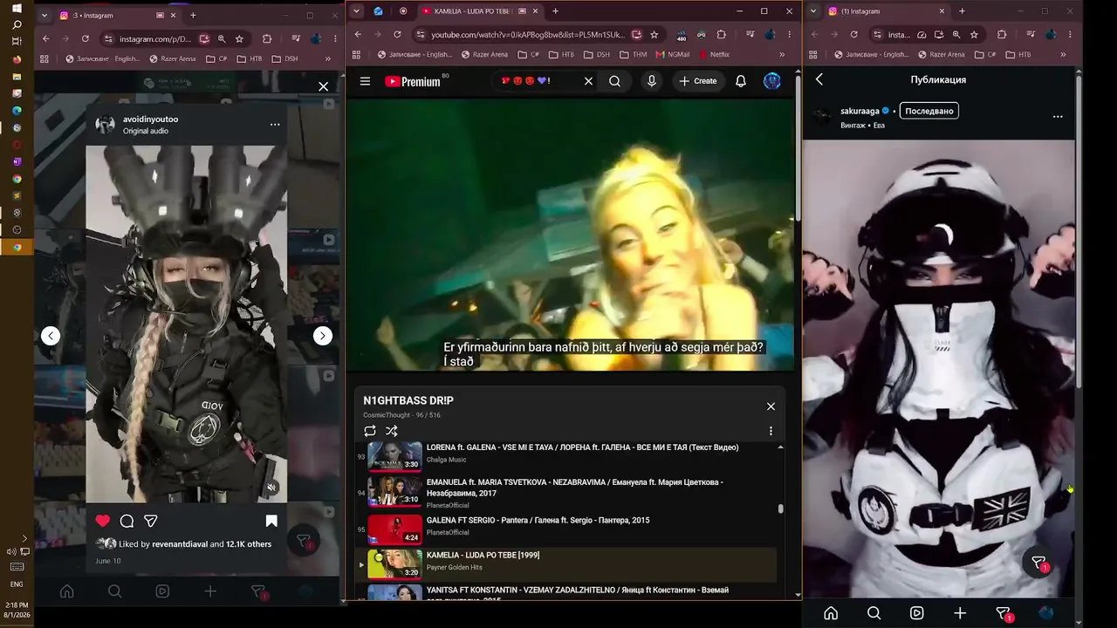Viewport: 1117px width, 628px height.
Task: Start YouTube voice search with the microphone
Action: point(651,81)
